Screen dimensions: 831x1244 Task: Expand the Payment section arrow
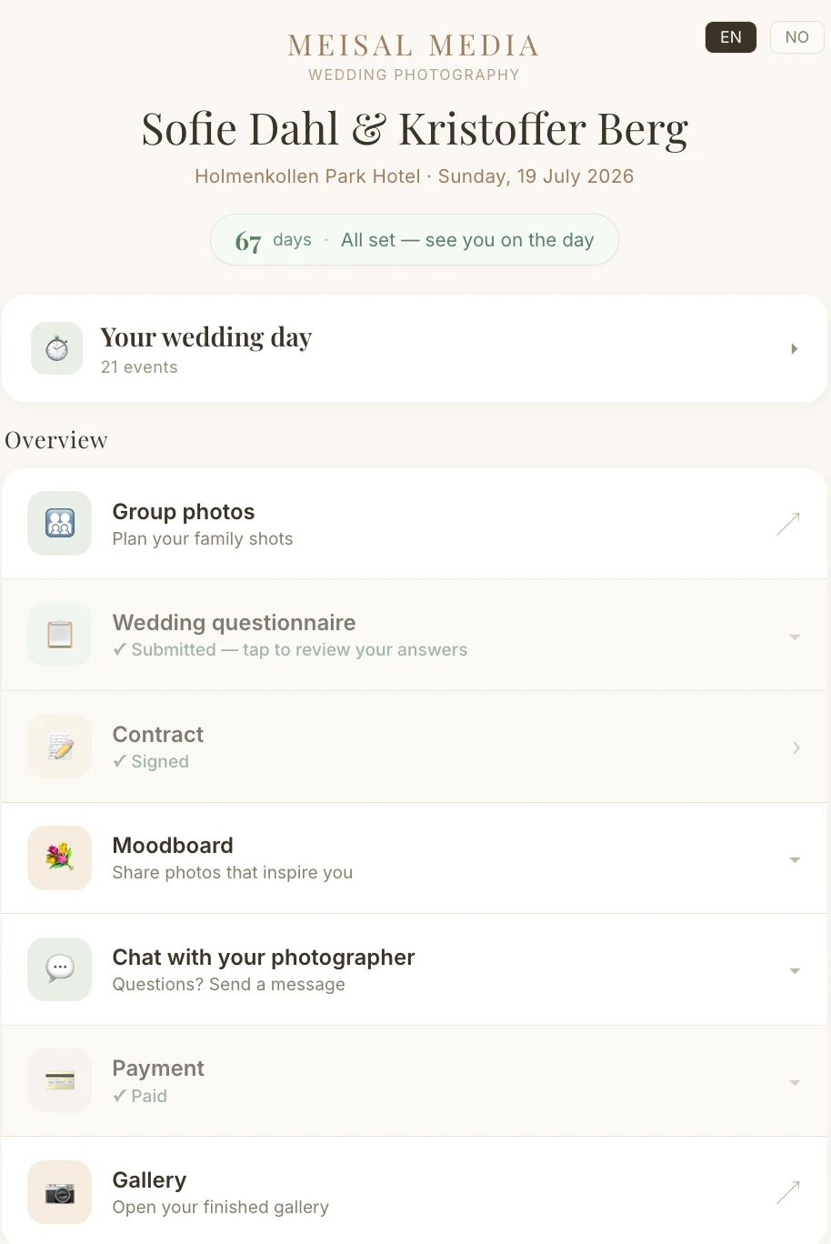[x=795, y=1083]
